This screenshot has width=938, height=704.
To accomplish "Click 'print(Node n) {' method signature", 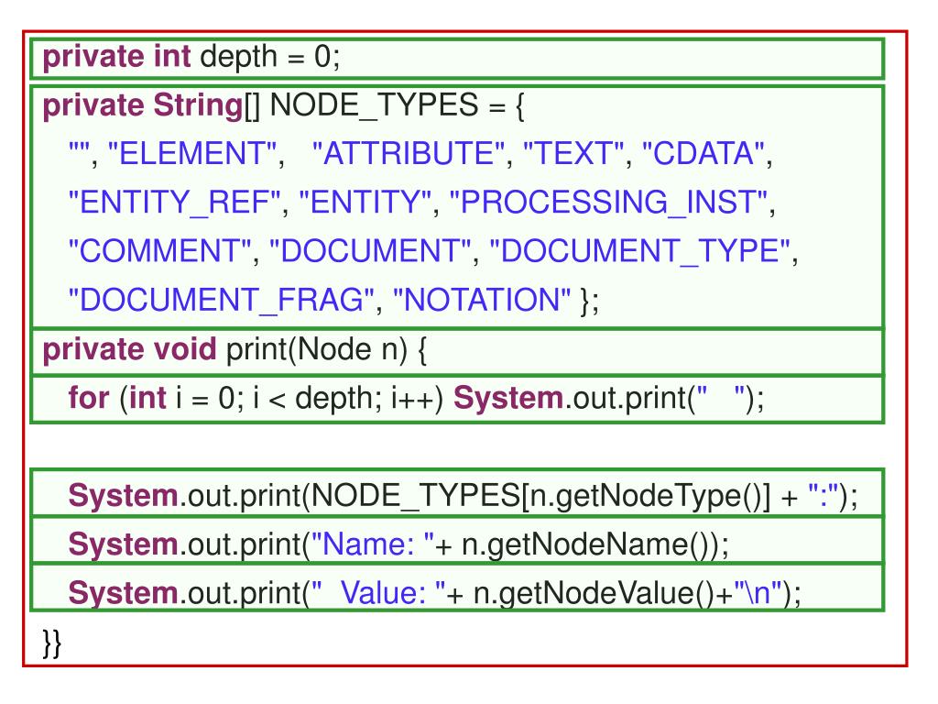I will tap(327, 349).
